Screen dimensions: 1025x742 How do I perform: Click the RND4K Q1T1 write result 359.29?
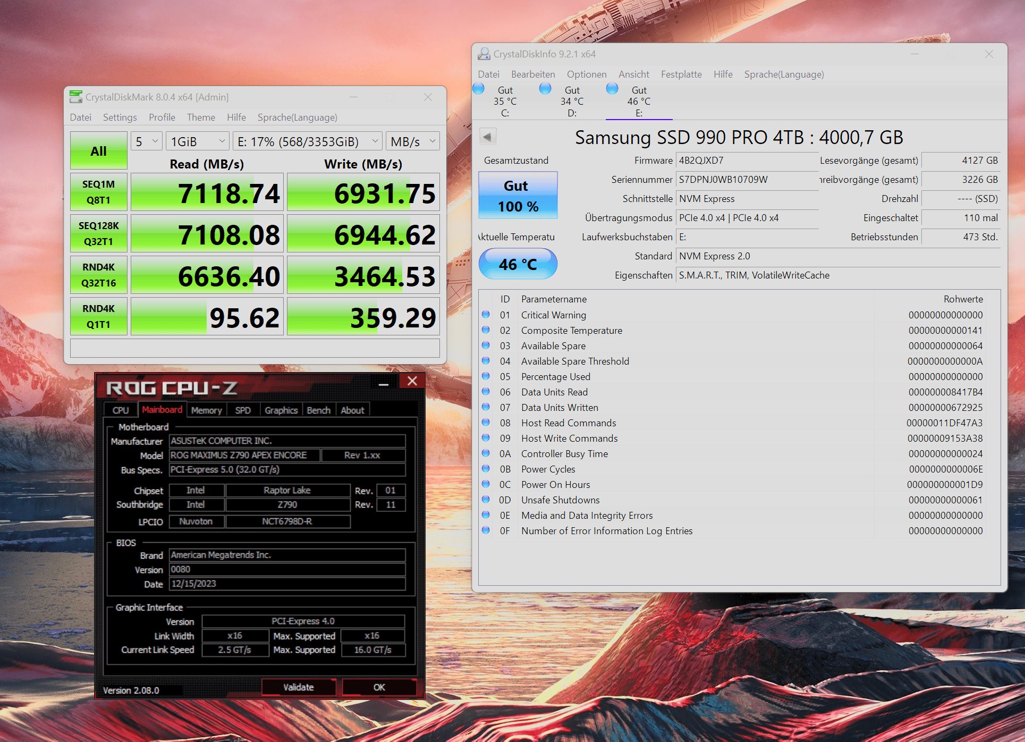363,316
